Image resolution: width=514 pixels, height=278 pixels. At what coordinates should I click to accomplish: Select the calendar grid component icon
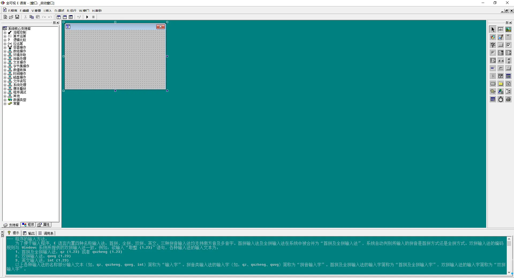[x=508, y=76]
